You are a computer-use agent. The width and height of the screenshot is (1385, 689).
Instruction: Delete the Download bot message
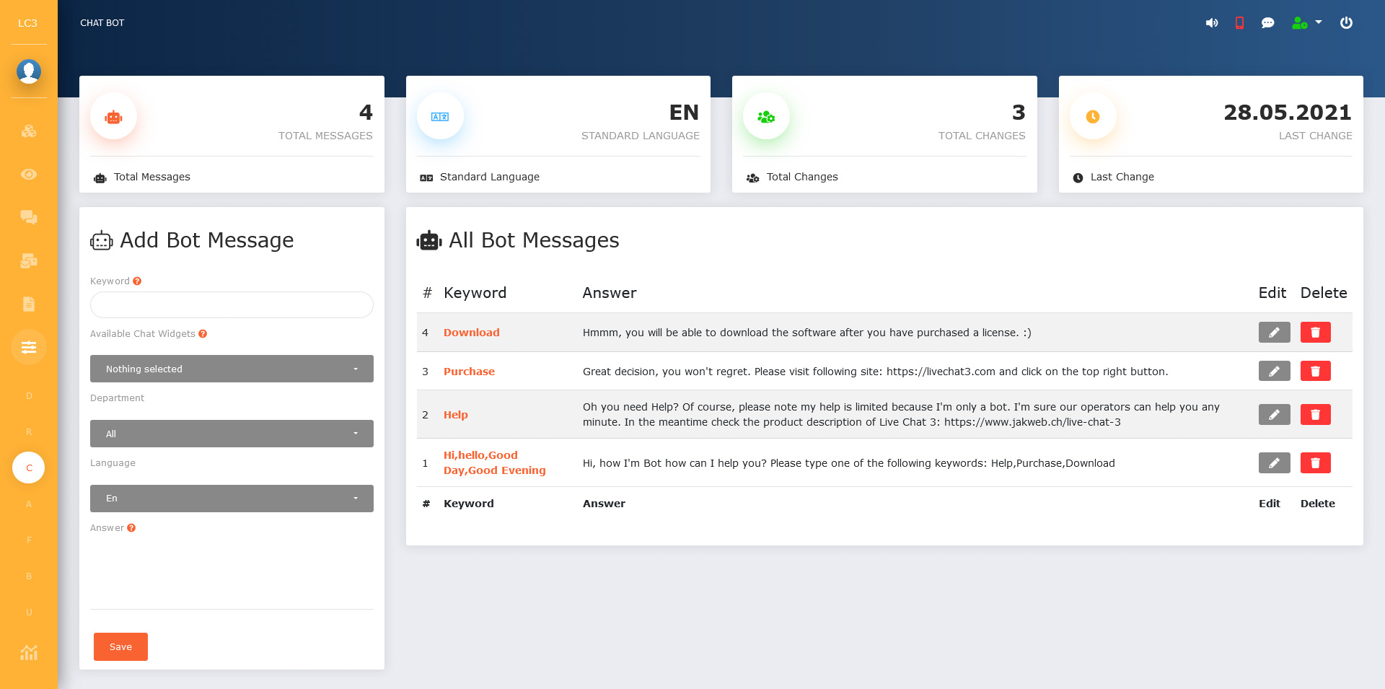click(x=1315, y=333)
